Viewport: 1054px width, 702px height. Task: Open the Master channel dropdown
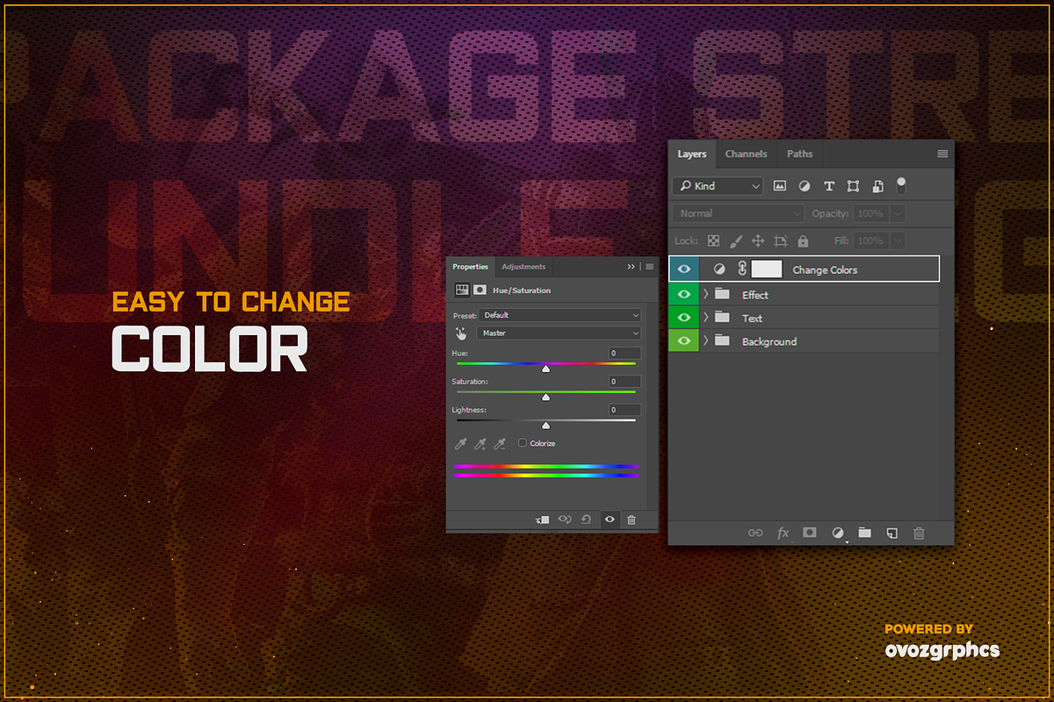(559, 333)
